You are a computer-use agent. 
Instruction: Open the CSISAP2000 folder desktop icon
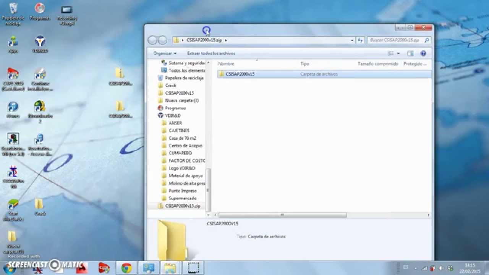120,109
